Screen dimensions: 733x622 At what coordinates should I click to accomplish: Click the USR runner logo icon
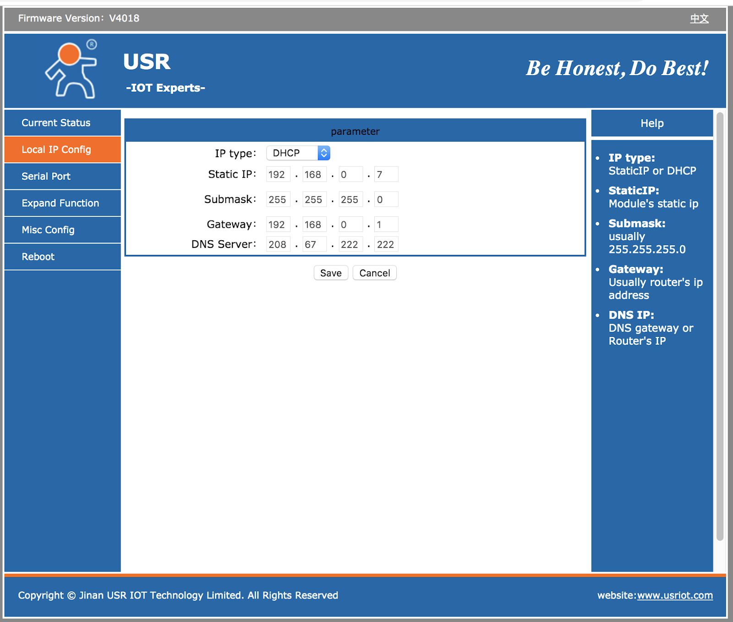tap(71, 69)
